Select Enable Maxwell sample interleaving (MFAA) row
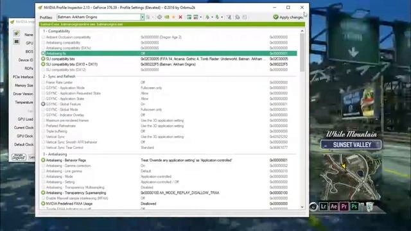Image resolution: width=411 pixels, height=231 pixels. [x=169, y=198]
